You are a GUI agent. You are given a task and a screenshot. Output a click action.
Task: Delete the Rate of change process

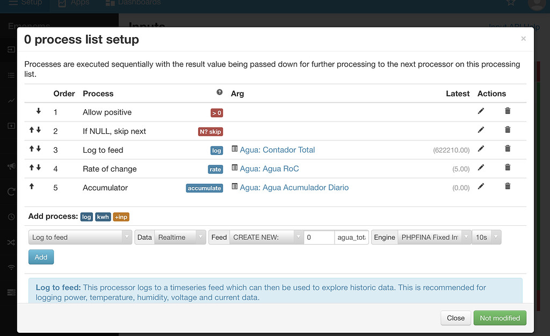pyautogui.click(x=507, y=167)
